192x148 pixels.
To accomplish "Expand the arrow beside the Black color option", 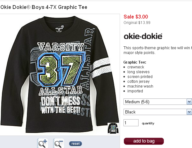I will [189, 112].
